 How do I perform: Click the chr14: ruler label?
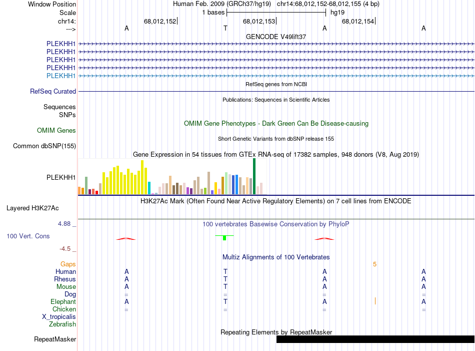point(67,21)
